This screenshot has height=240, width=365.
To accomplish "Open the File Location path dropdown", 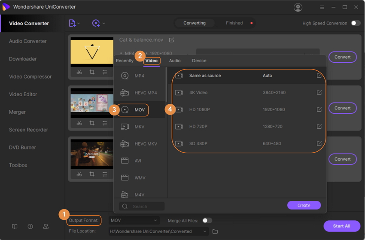I will [205, 231].
